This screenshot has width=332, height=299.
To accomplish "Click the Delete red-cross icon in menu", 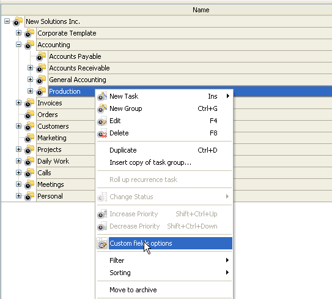I will pos(102,134).
